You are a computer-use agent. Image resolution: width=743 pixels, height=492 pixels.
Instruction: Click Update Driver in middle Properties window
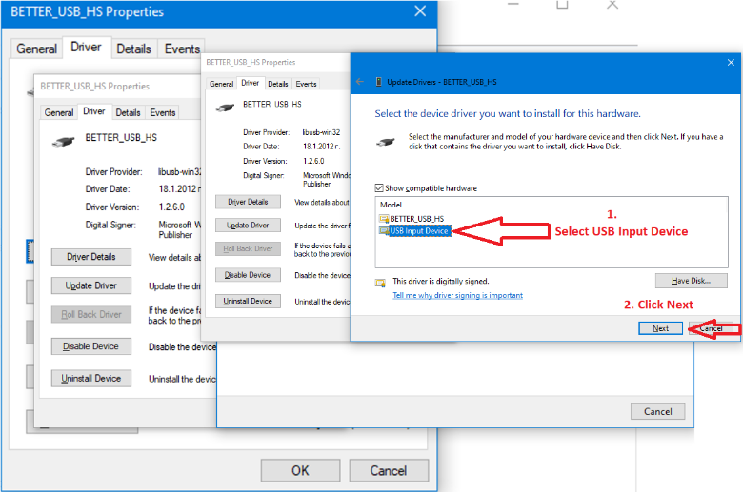click(x=248, y=226)
